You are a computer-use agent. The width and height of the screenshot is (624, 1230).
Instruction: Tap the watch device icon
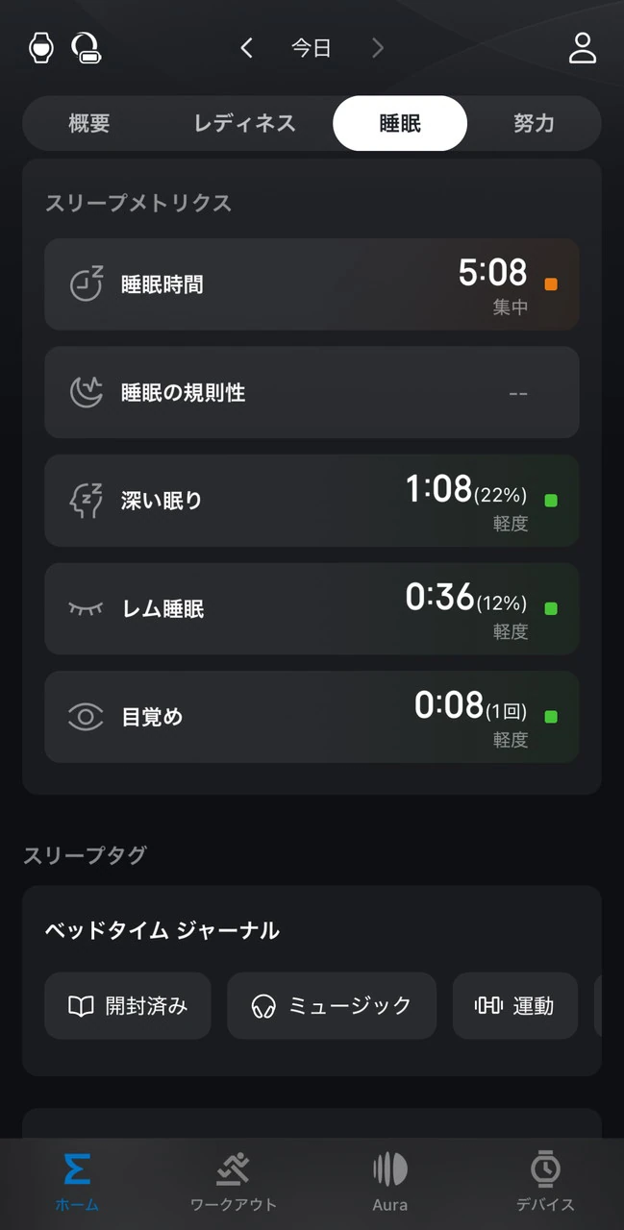coord(40,48)
